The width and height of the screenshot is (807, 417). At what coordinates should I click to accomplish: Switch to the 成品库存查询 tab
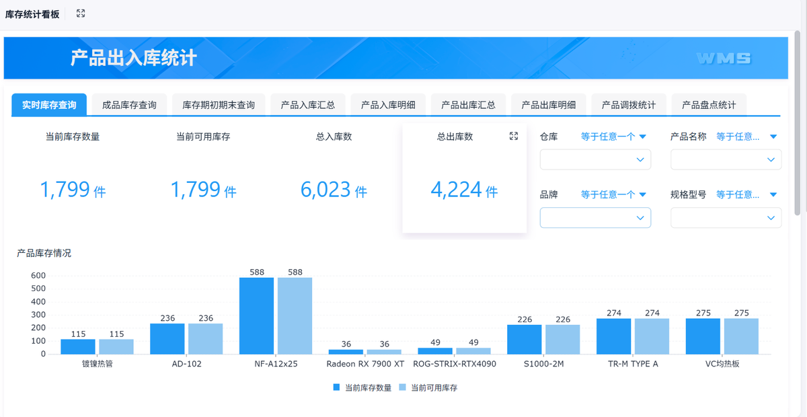coord(129,105)
